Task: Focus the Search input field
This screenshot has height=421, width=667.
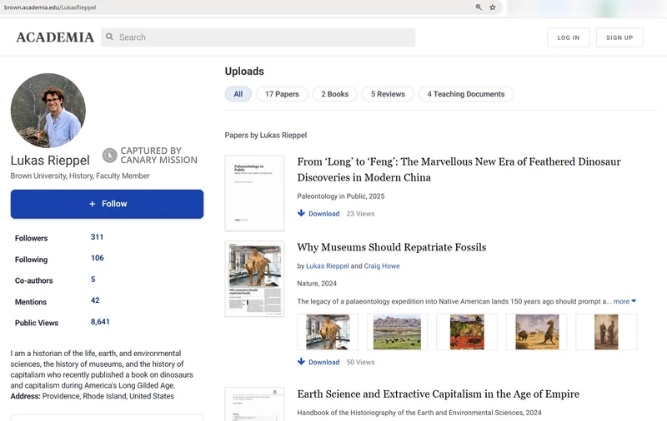Action: pyautogui.click(x=258, y=37)
